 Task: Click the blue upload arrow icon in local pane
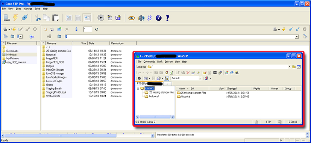point(32,36)
